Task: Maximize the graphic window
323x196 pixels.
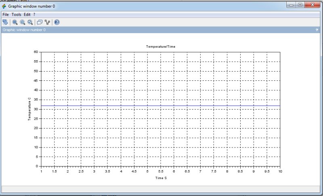Action: click(300, 5)
